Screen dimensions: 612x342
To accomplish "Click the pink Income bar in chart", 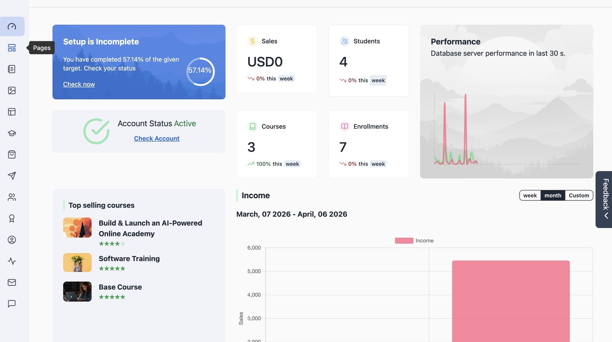I will (x=511, y=301).
